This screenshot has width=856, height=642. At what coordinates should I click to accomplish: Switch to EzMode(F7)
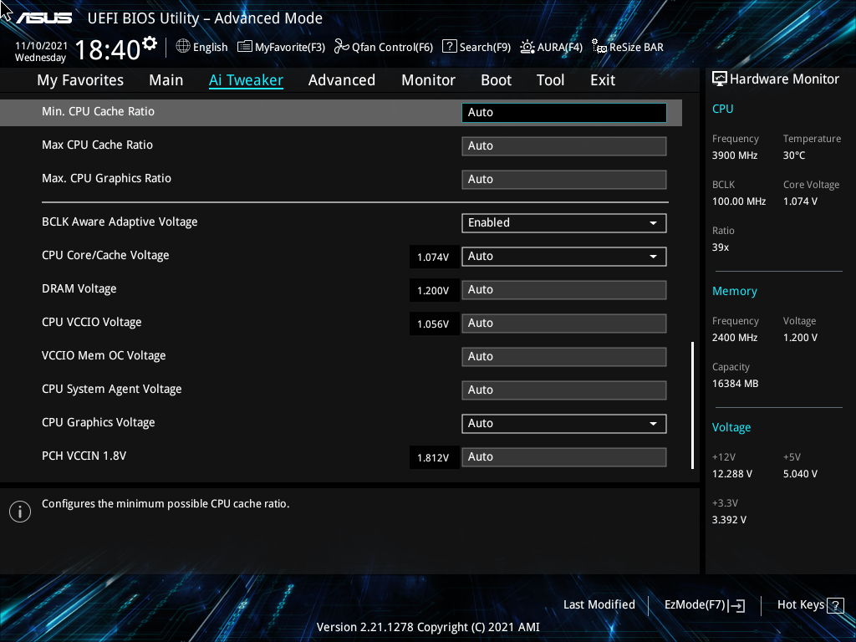[x=705, y=605]
